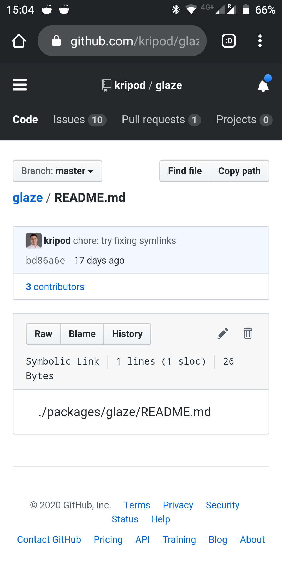Tap the battery status icon
This screenshot has width=282, height=564.
point(246,9)
